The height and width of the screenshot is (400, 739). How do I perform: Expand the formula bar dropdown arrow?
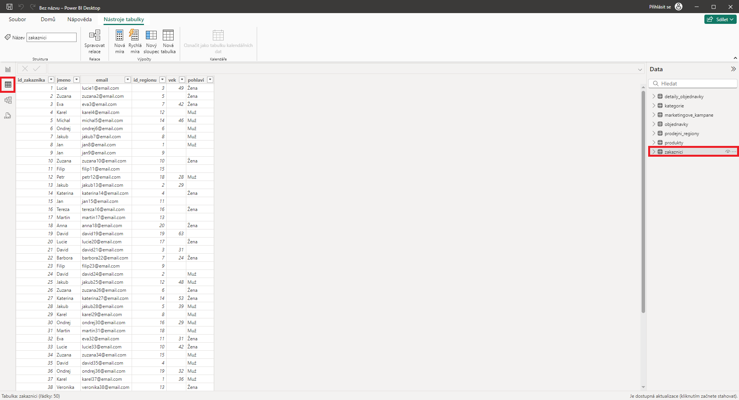pyautogui.click(x=640, y=69)
